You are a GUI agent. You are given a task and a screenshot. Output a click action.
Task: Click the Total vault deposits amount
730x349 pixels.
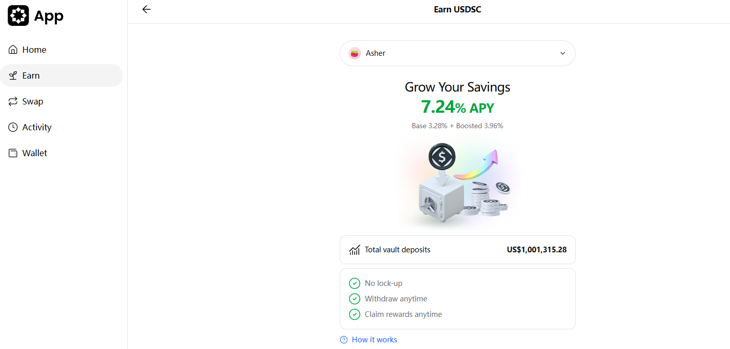click(537, 250)
